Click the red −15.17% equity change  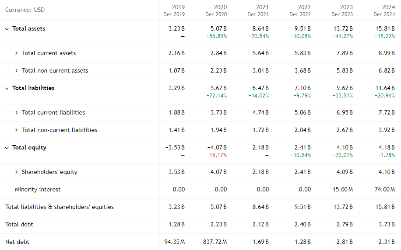point(217,155)
